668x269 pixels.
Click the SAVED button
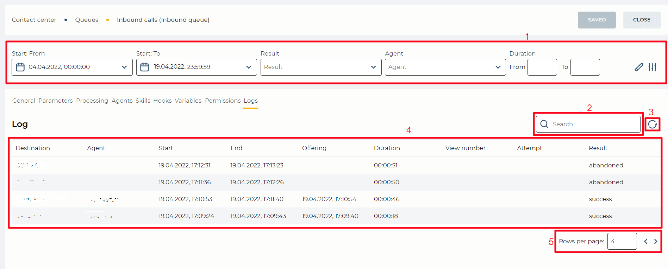pos(597,20)
